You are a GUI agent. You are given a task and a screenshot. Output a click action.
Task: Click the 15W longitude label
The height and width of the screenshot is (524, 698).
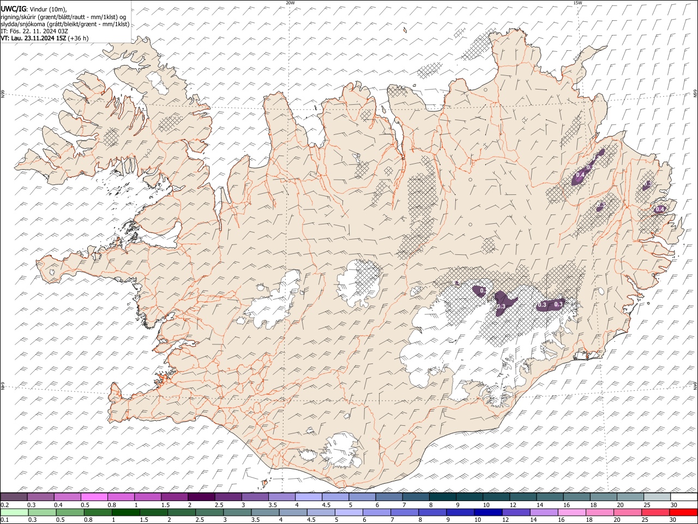tap(577, 3)
